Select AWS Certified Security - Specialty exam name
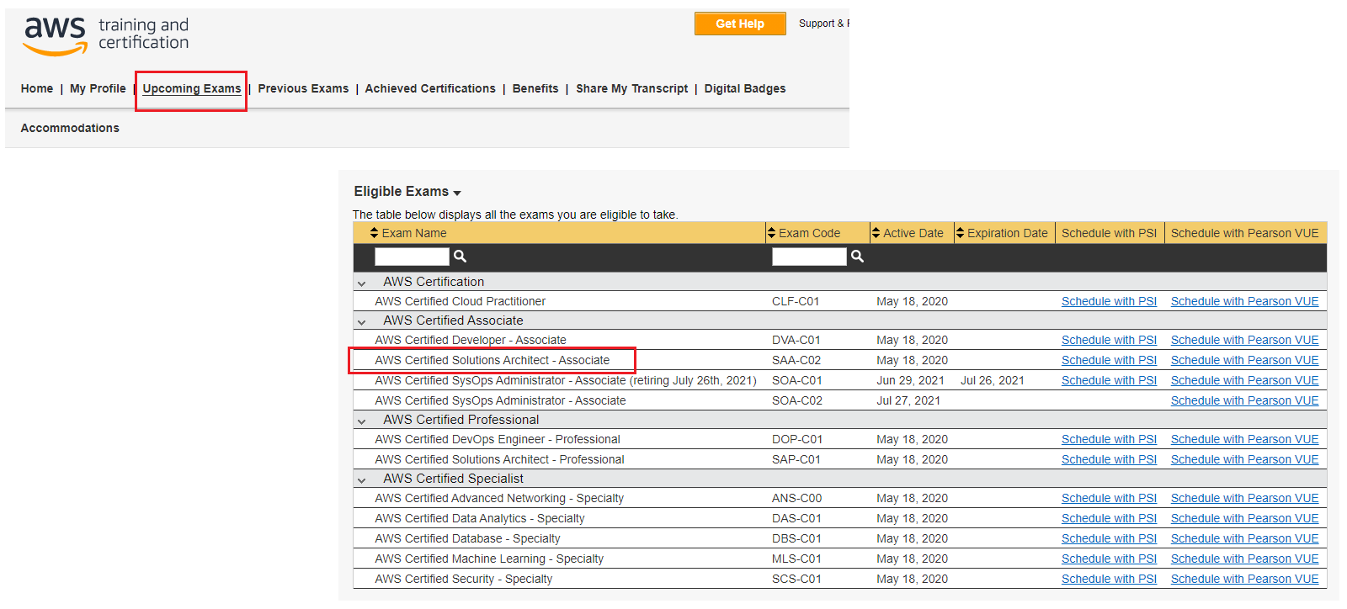The image size is (1347, 609). 463,579
